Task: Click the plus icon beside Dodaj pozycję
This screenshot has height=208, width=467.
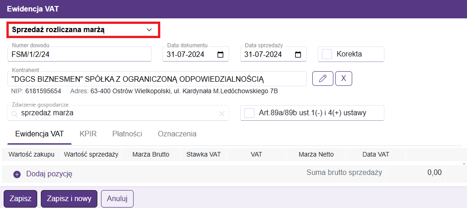Action: (x=17, y=174)
